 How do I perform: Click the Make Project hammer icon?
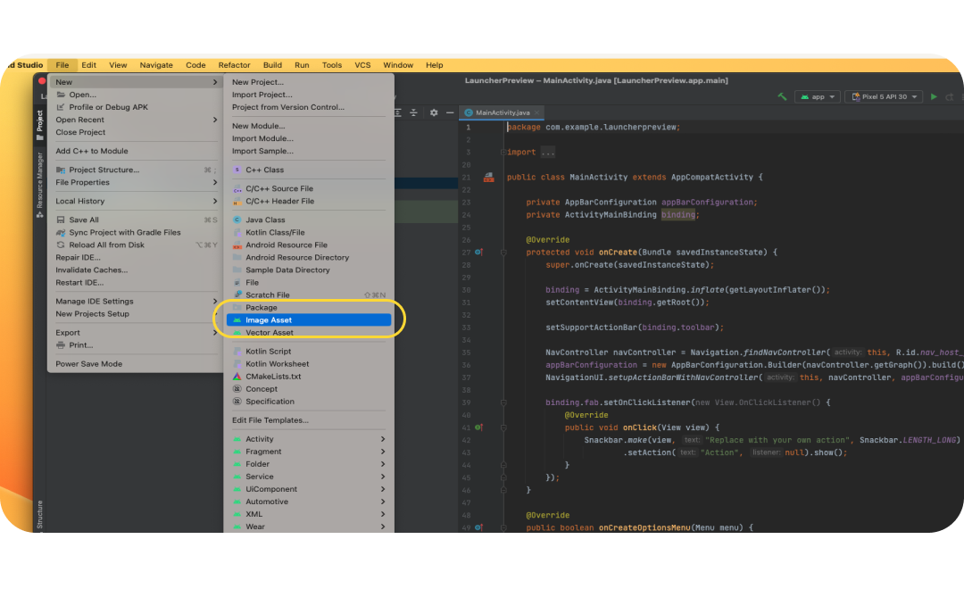[782, 96]
